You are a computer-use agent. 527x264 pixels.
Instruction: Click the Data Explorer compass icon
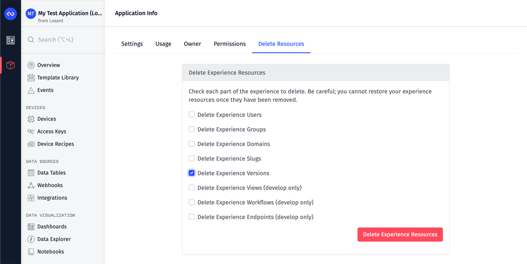click(31, 239)
